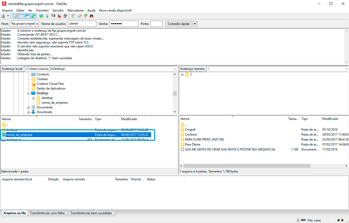Click into the Host input field
The height and width of the screenshot is (223, 349).
tap(24, 24)
